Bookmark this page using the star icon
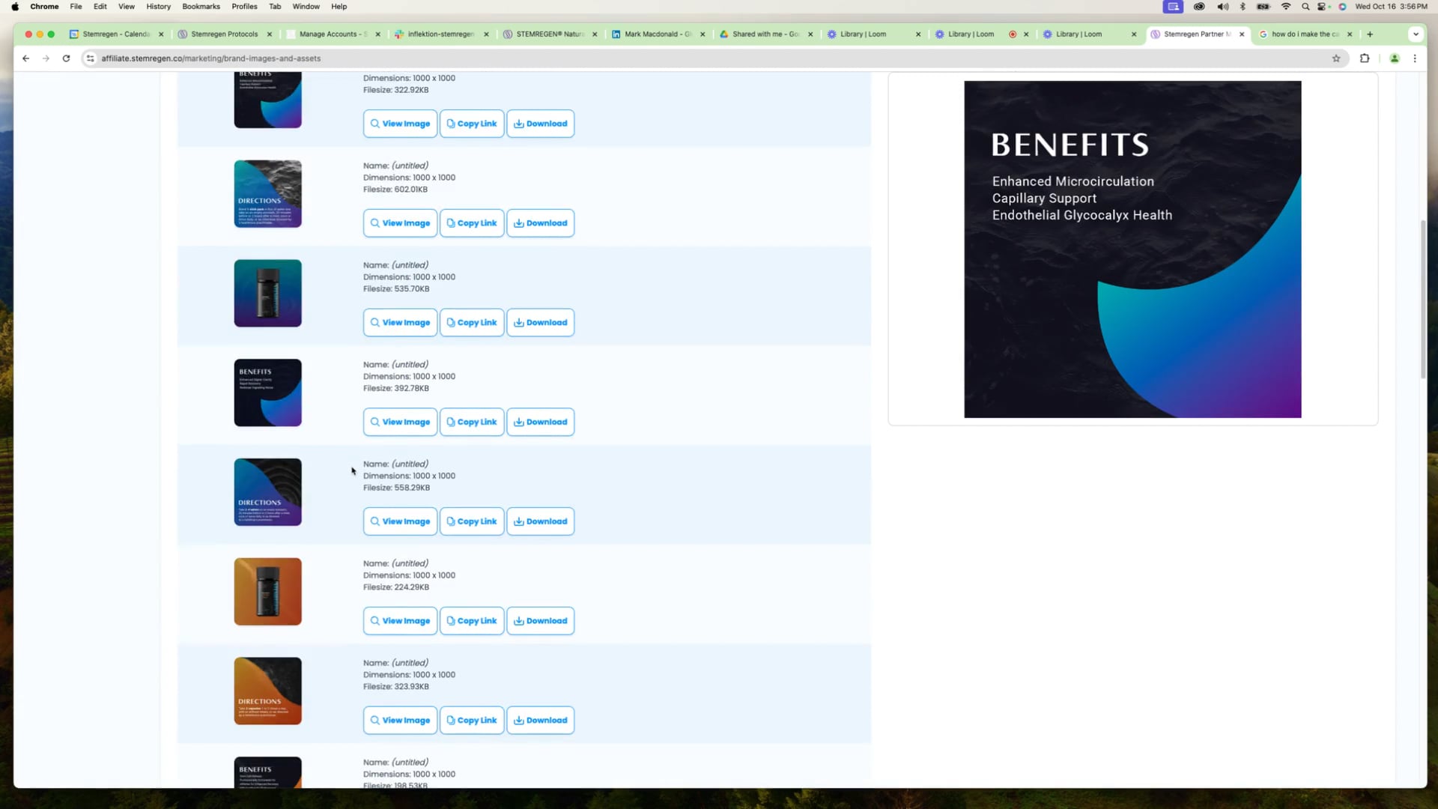The height and width of the screenshot is (809, 1438). click(1337, 58)
